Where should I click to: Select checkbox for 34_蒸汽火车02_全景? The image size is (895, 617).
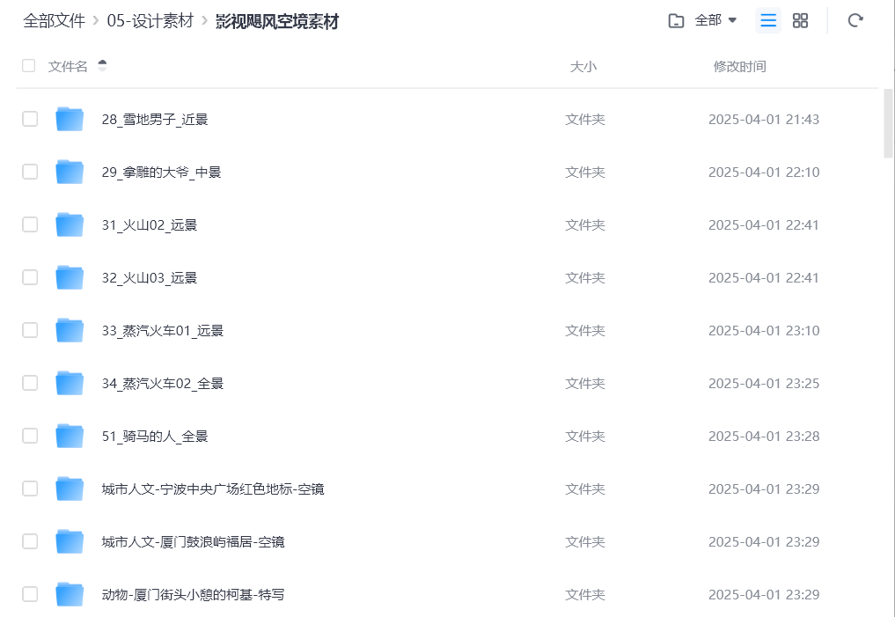(x=30, y=383)
